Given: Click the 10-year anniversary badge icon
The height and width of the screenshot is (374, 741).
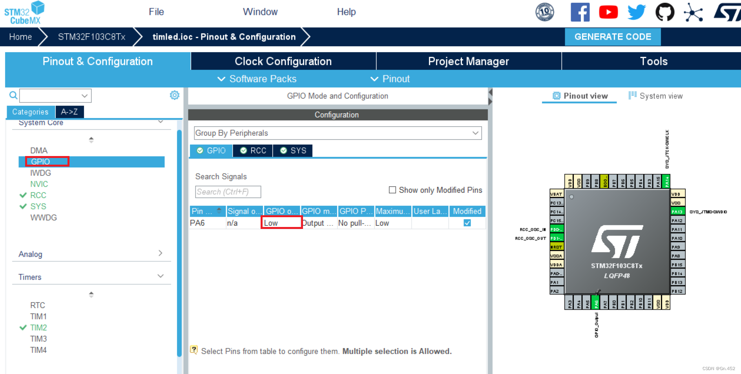Looking at the screenshot, I should 545,12.
